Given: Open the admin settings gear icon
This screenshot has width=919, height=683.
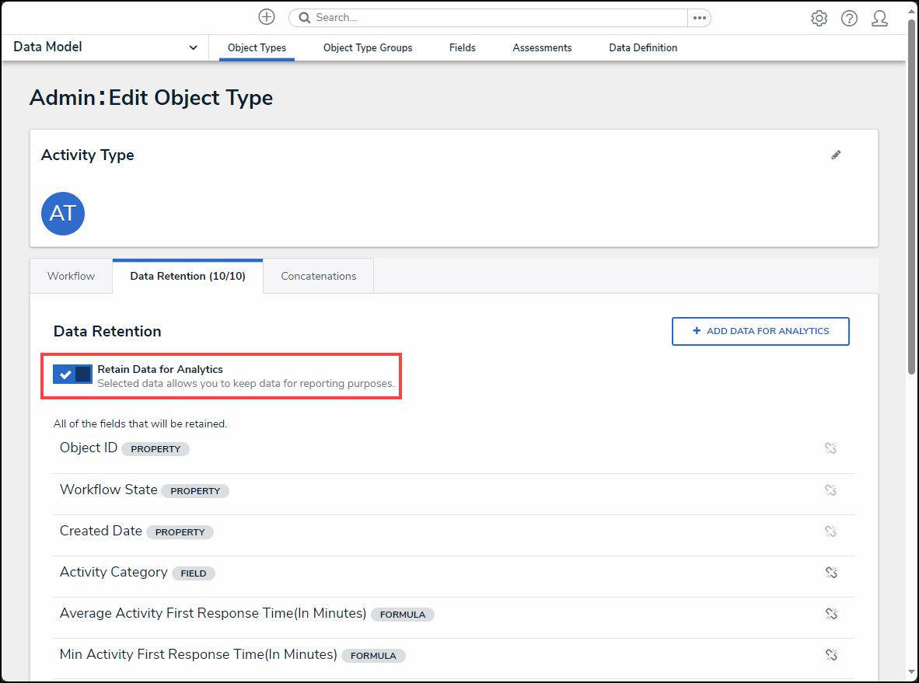Looking at the screenshot, I should 819,19.
